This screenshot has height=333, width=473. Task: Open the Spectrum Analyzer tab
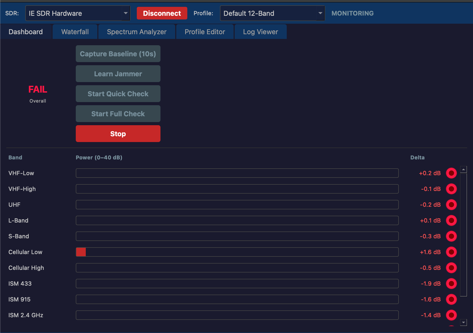(x=137, y=32)
